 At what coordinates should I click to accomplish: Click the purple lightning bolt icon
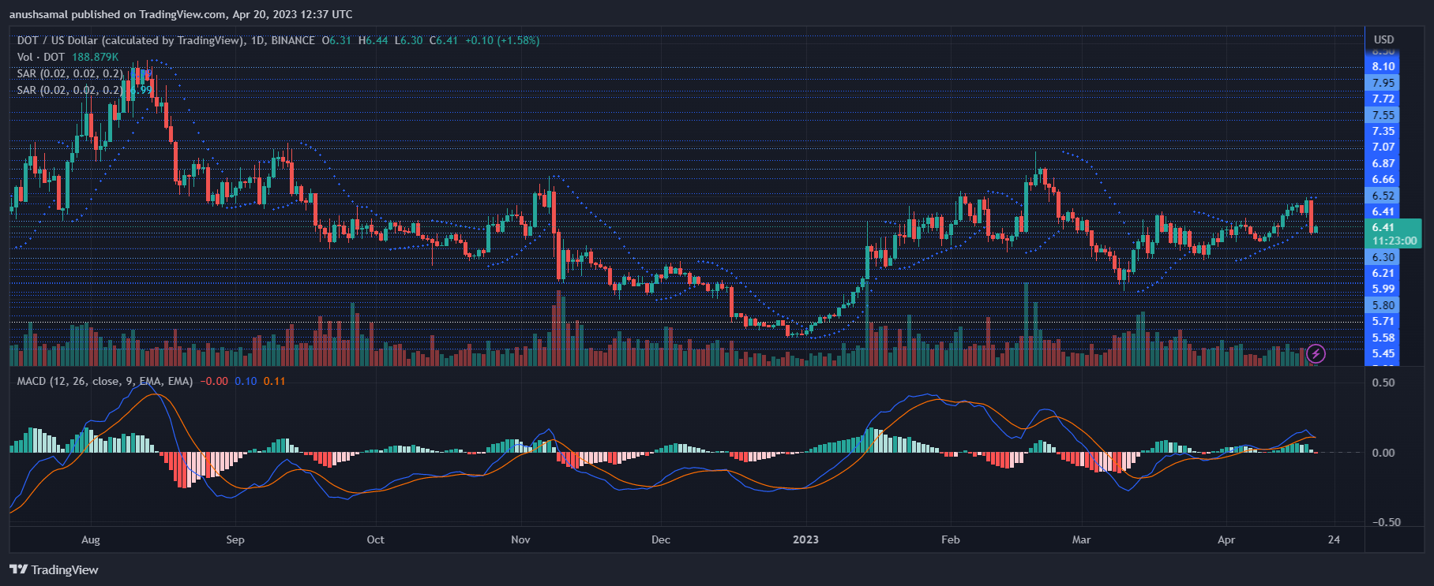tap(1316, 353)
